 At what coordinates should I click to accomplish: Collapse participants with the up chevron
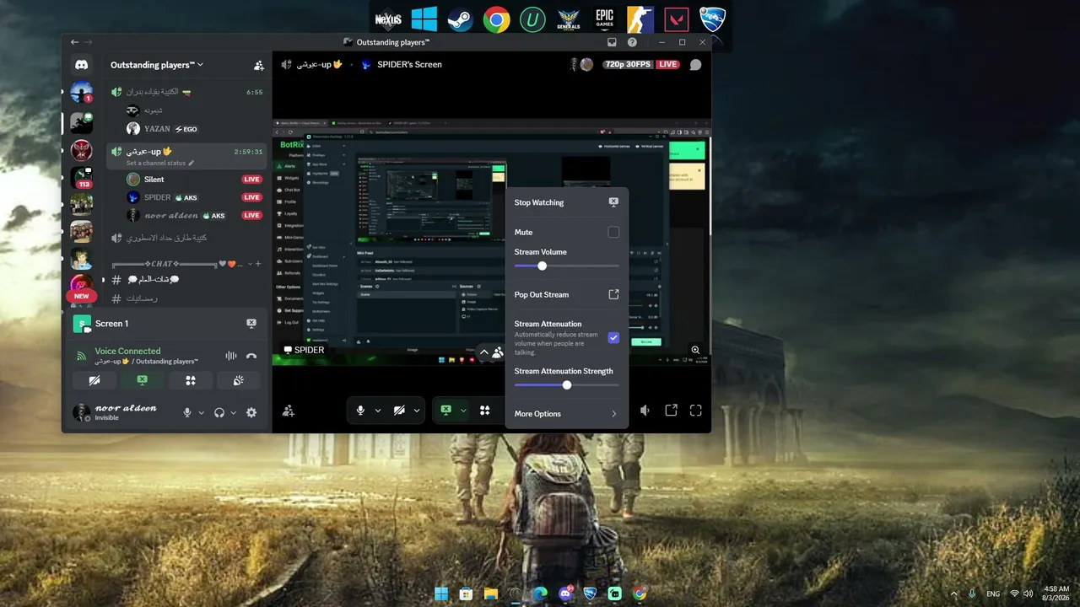[484, 352]
